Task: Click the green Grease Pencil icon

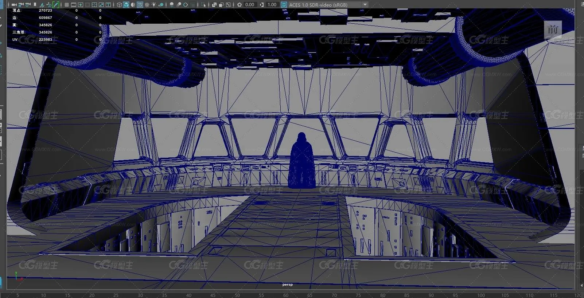Action: tap(56, 5)
